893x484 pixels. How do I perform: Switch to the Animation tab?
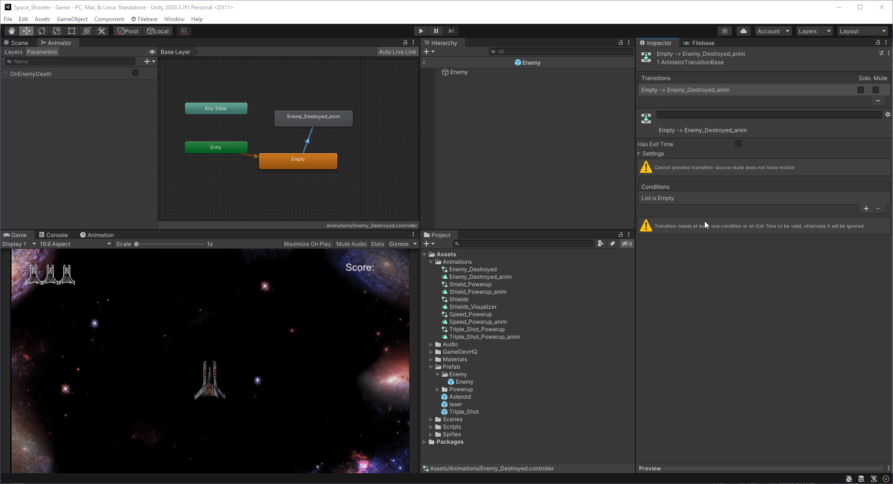click(97, 235)
